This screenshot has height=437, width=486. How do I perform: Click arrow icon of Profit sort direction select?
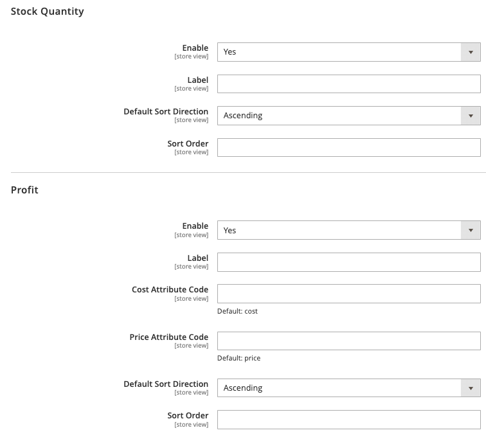click(471, 388)
